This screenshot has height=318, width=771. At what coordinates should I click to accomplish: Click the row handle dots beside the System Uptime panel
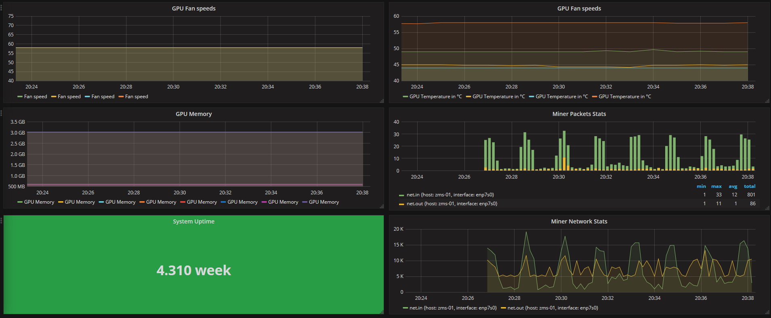(x=1, y=220)
